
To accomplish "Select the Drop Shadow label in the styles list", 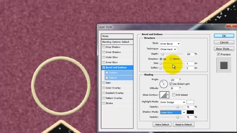I will (113, 47).
